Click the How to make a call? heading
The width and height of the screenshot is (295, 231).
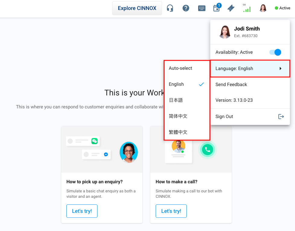[x=176, y=182]
